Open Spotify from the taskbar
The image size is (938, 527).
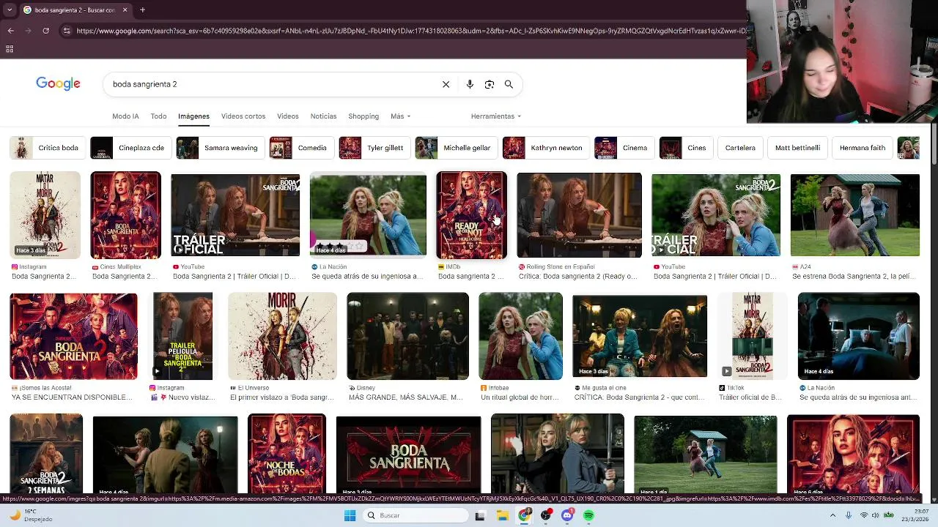tap(588, 515)
